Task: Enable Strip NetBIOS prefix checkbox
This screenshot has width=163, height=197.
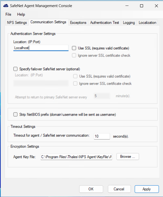Action: click(x=15, y=114)
